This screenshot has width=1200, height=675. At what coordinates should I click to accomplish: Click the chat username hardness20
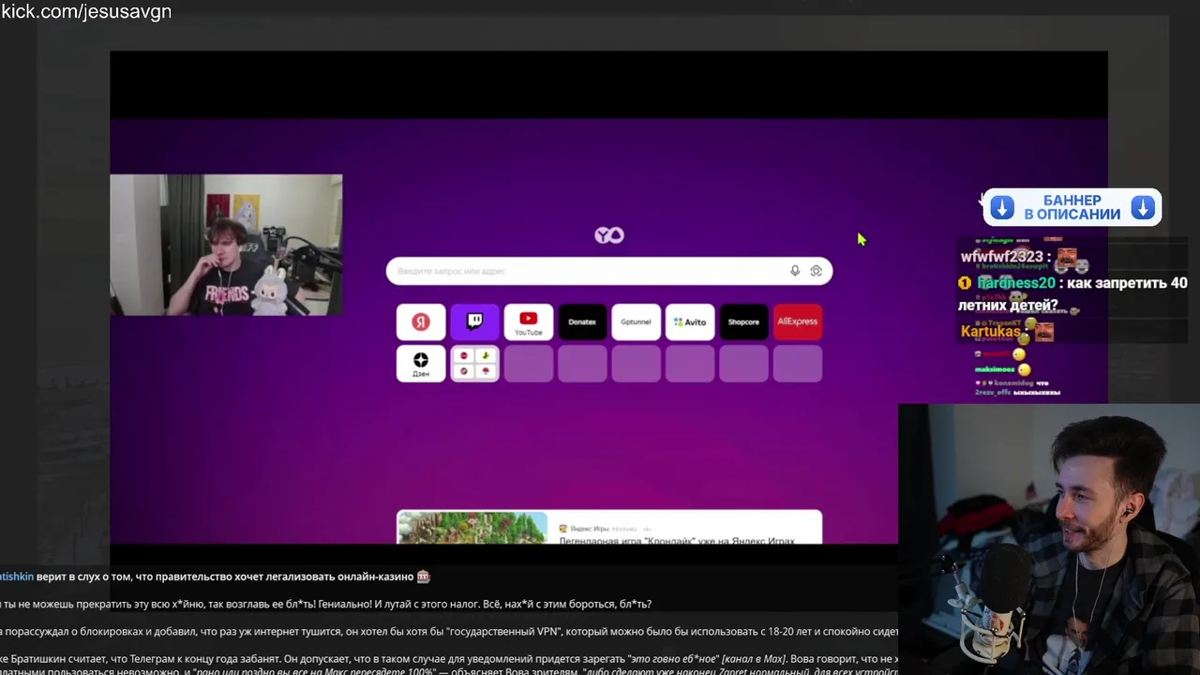[1015, 283]
